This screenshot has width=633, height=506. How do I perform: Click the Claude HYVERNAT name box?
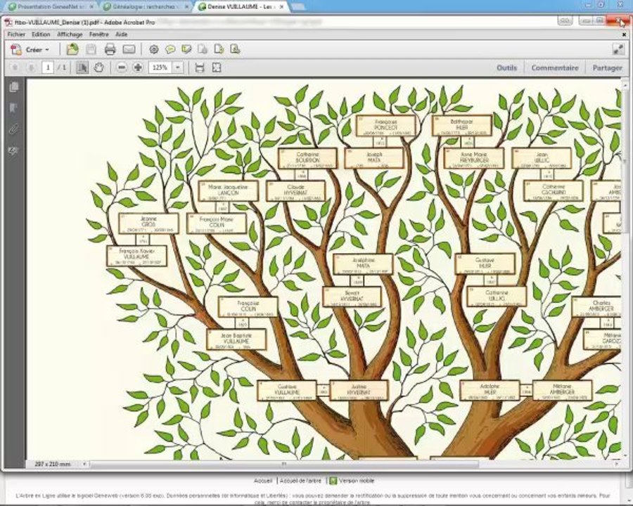295,191
